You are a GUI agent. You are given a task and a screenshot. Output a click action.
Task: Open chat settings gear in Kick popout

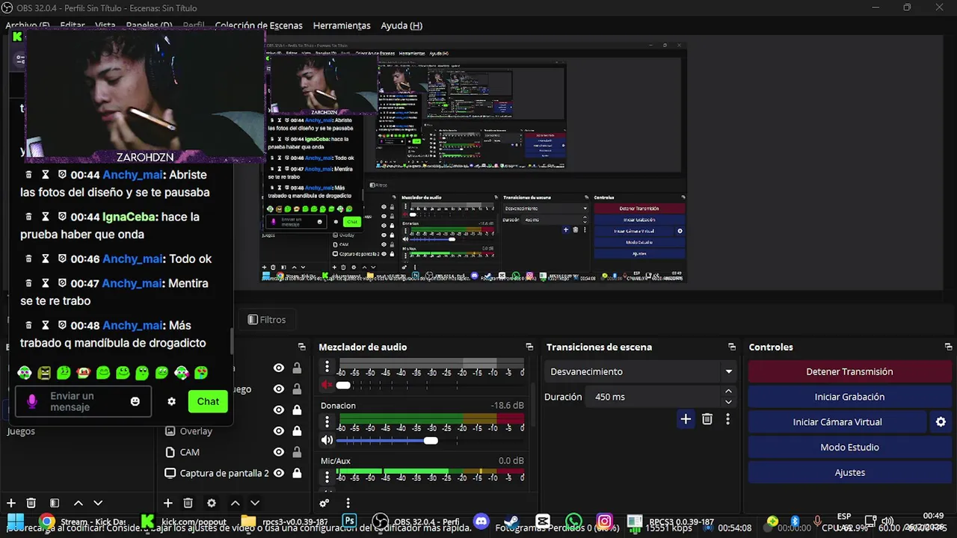pyautogui.click(x=171, y=401)
